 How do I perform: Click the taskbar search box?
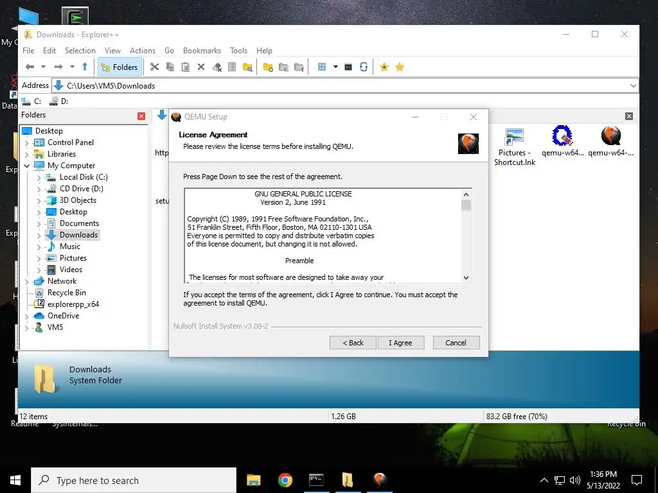click(x=134, y=480)
